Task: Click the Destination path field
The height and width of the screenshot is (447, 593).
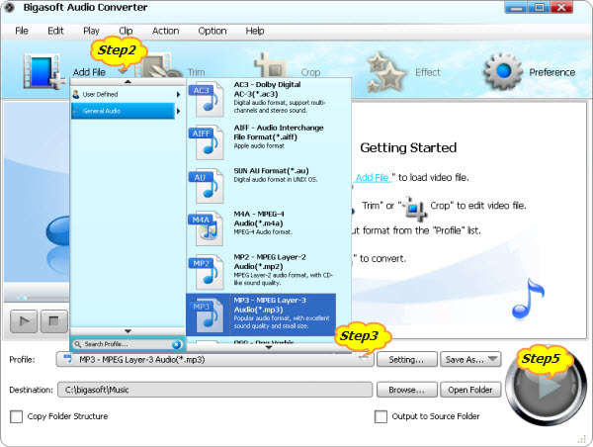Action: click(214, 390)
